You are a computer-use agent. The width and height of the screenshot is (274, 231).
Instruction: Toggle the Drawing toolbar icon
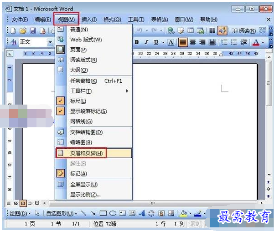(x=222, y=30)
